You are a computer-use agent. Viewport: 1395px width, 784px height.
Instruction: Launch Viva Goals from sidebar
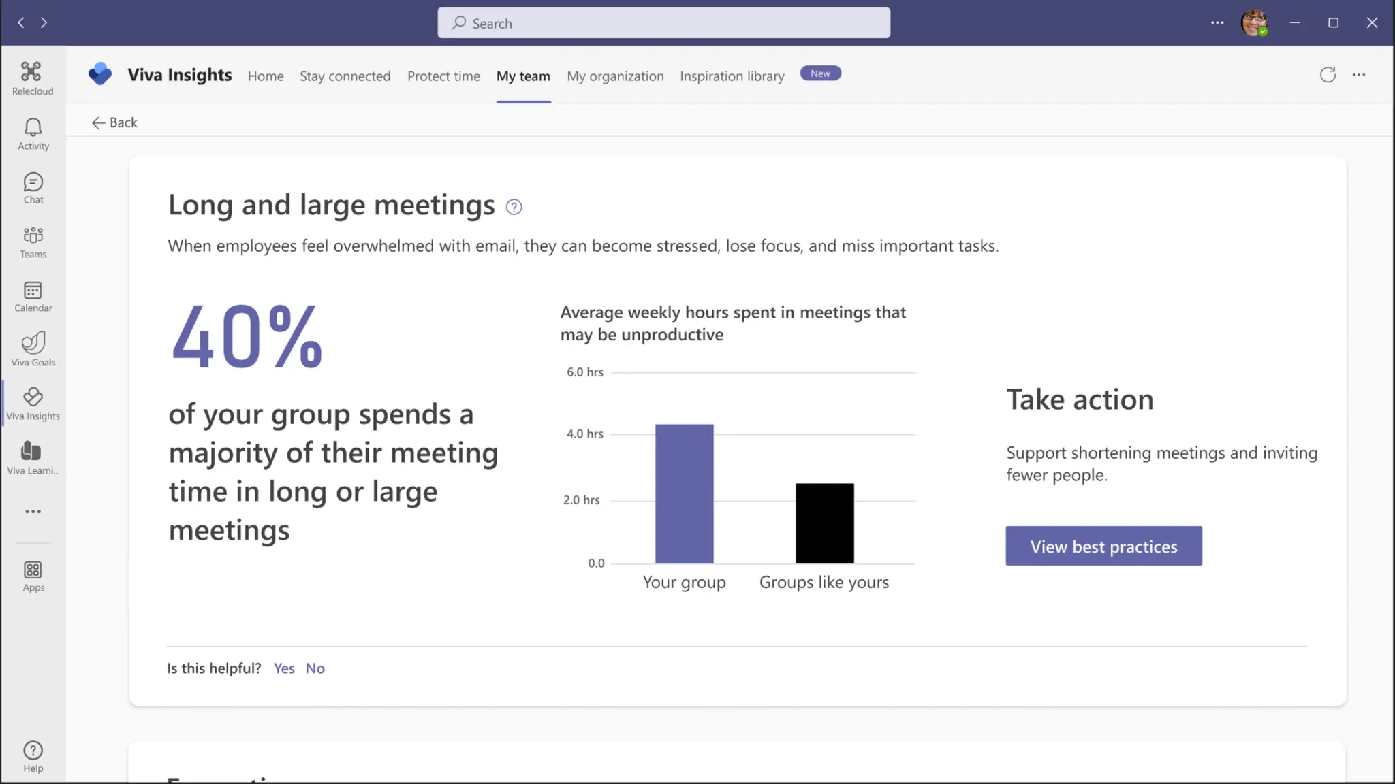pyautogui.click(x=33, y=350)
